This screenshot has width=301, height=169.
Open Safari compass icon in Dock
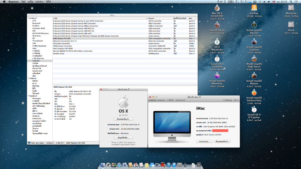point(119,165)
